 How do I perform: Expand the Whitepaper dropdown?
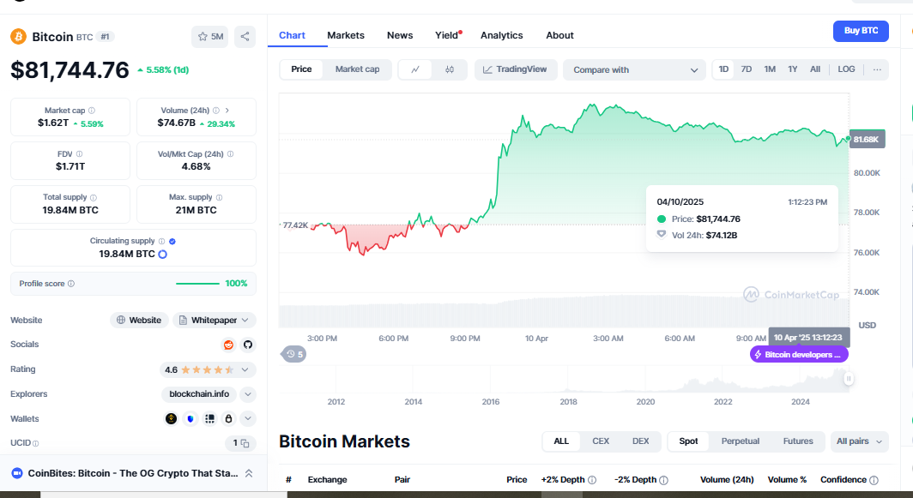[215, 320]
